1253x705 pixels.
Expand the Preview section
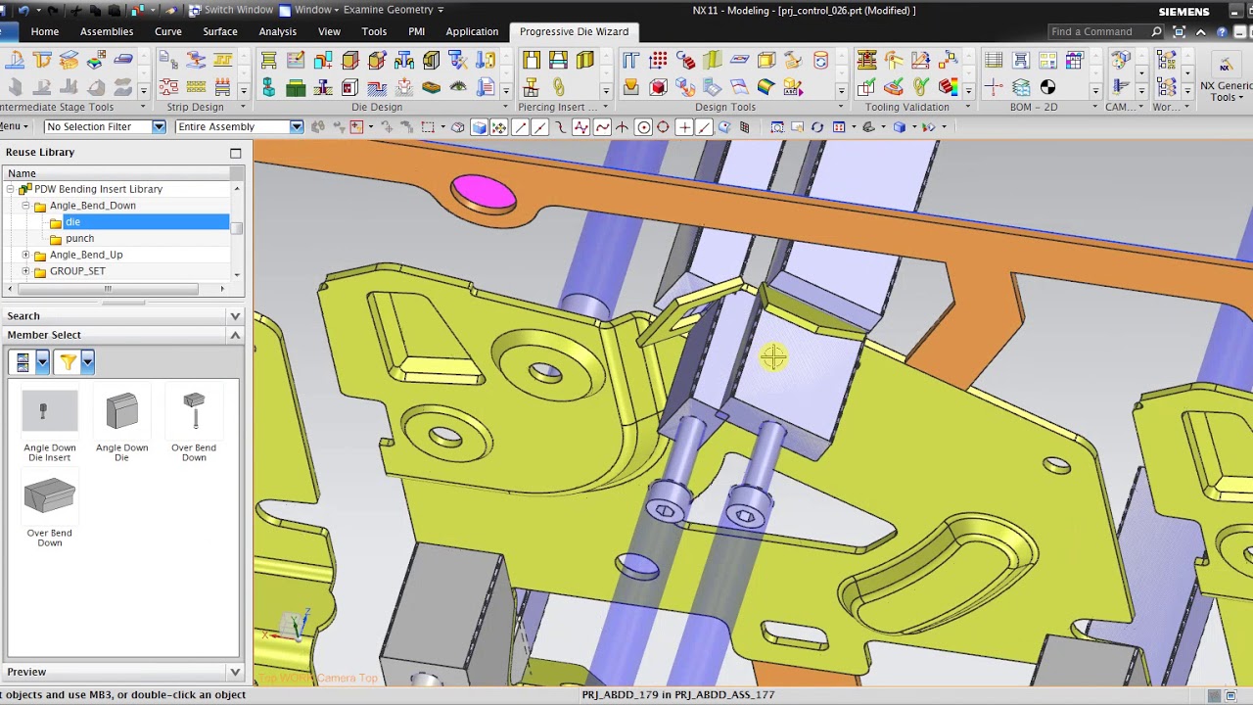point(235,672)
